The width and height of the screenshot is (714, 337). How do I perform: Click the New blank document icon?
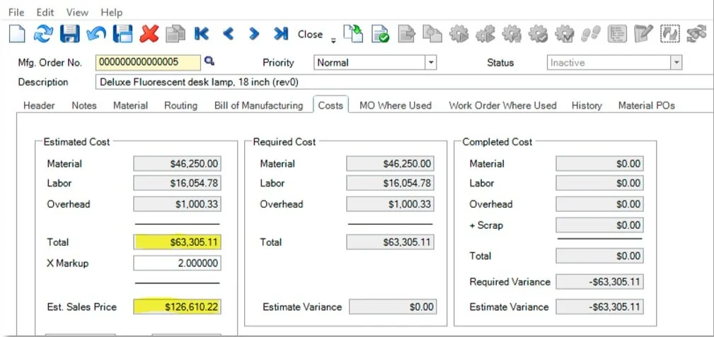coord(17,34)
